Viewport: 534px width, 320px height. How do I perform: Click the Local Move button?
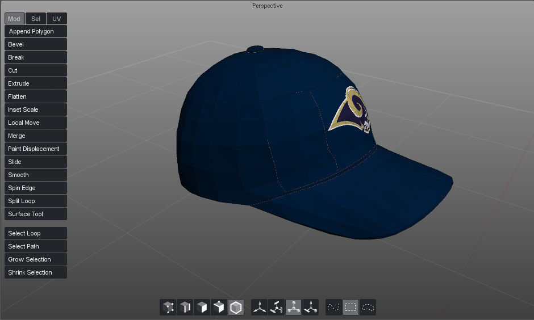[36, 123]
